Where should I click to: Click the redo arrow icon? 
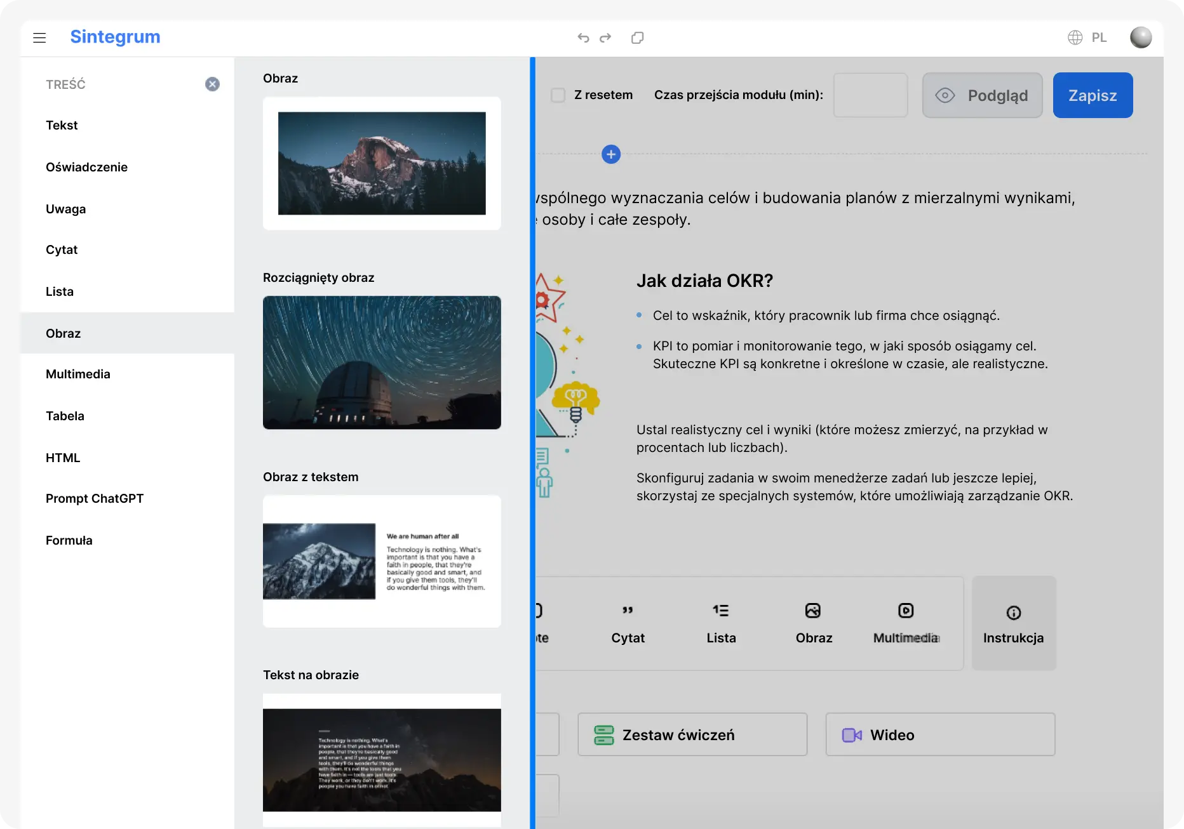605,38
